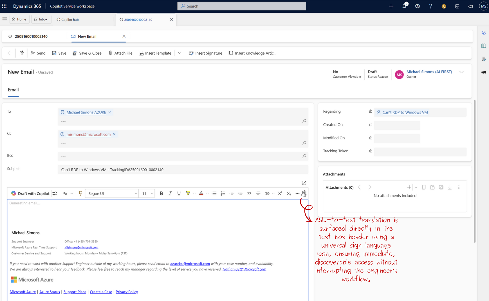Screen dimensions: 489x301
Task: Insert a numbered list in the email body
Action: pyautogui.click(x=223, y=193)
